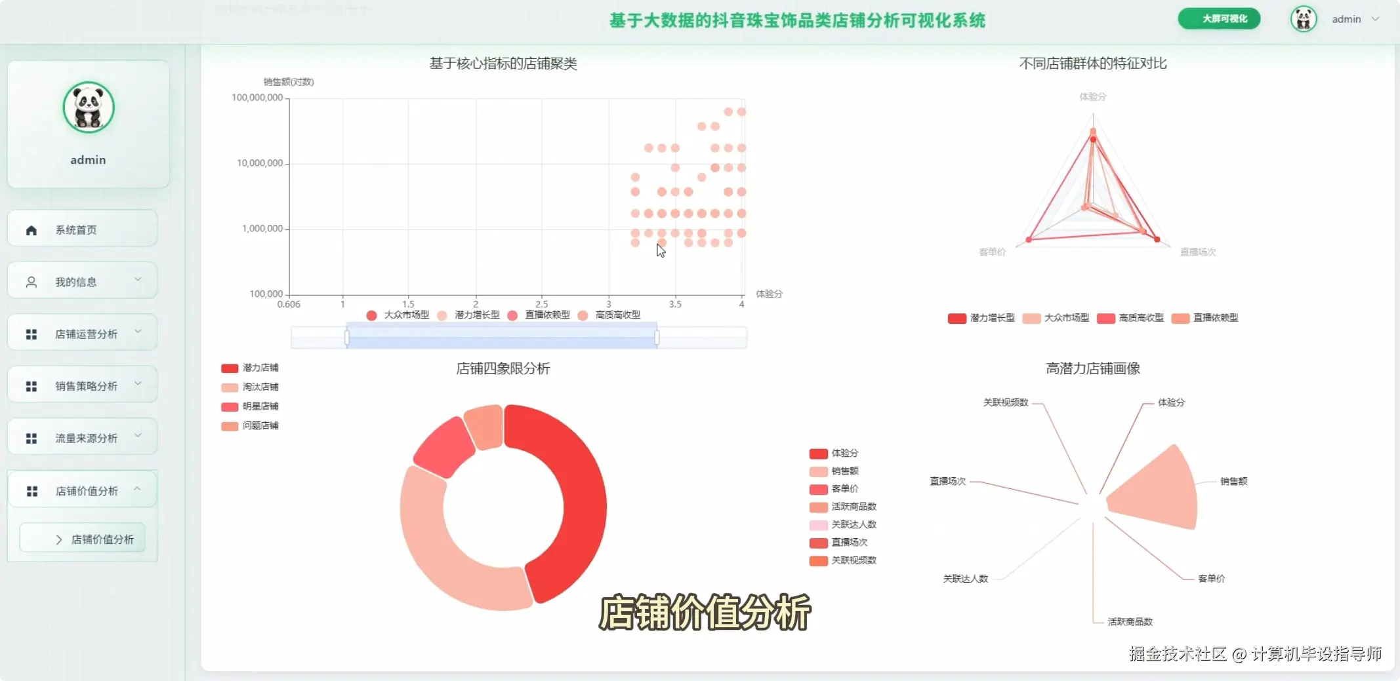Click the 不同店铺群体的特征对比 chart title
Image resolution: width=1400 pixels, height=681 pixels.
(1093, 64)
